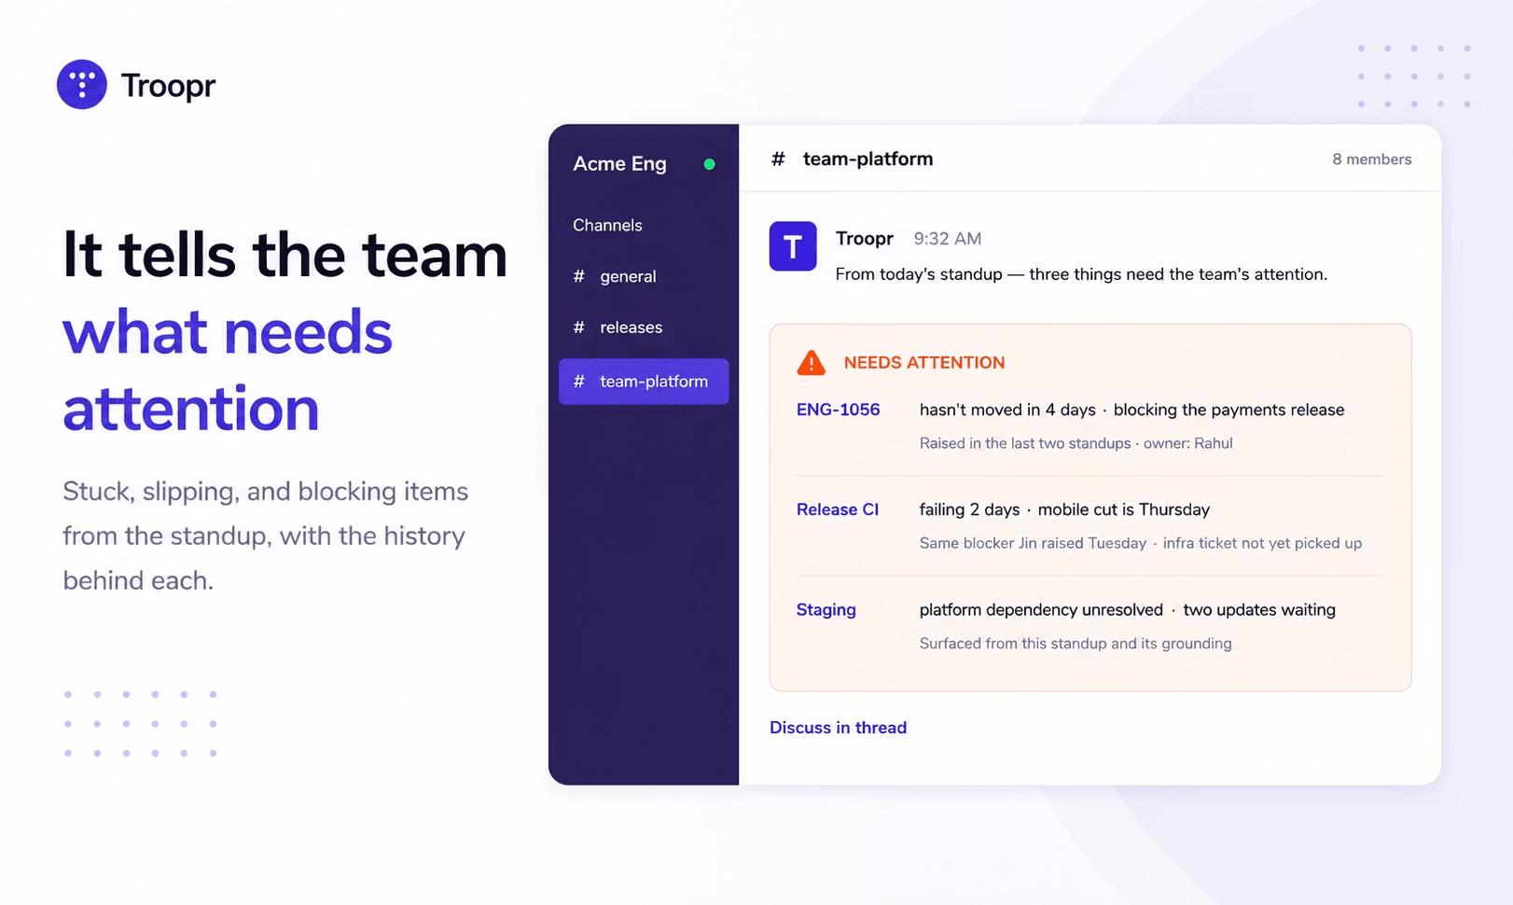Click 'hasn't moved in 4 days' text
The image size is (1513, 905).
1007,410
